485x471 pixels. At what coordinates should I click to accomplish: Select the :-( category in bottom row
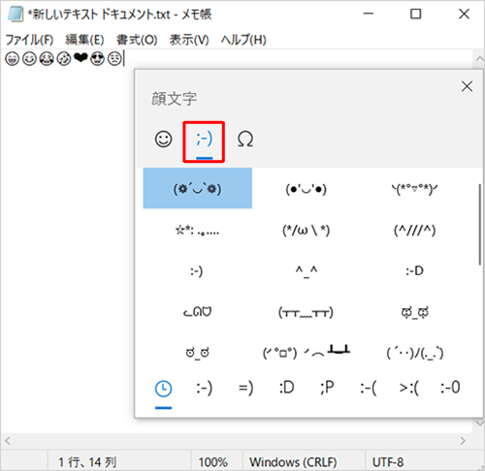click(x=369, y=388)
